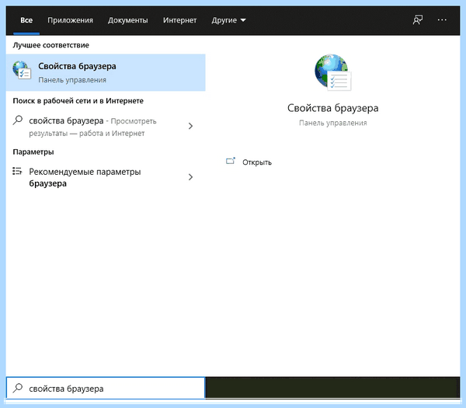Open the three-dots more options menu
The width and height of the screenshot is (466, 408).
click(x=442, y=20)
